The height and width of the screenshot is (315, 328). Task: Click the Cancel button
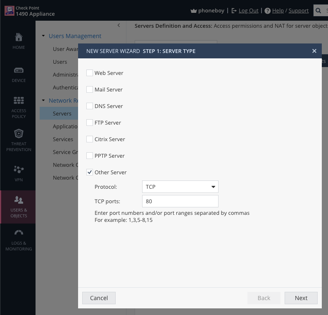tap(99, 298)
